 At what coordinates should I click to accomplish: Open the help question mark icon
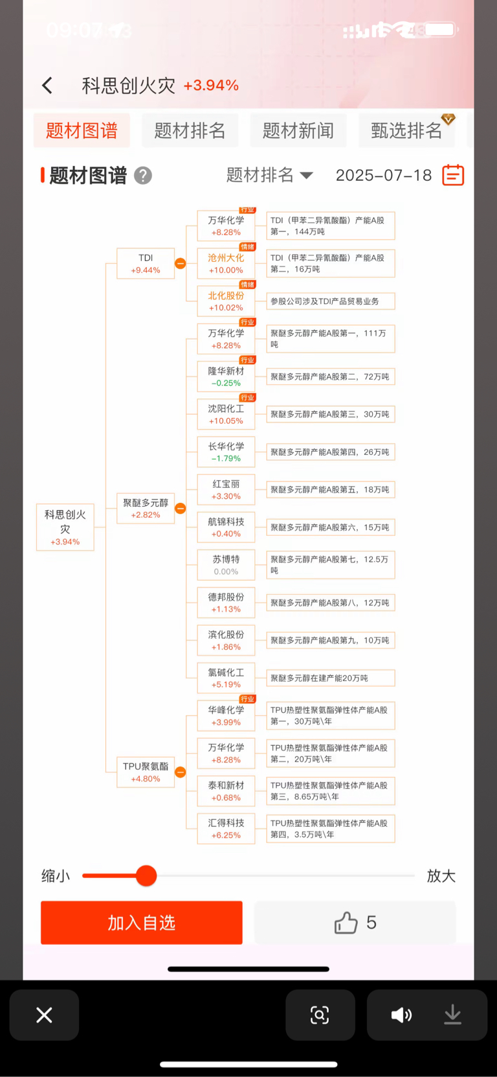[x=143, y=176]
